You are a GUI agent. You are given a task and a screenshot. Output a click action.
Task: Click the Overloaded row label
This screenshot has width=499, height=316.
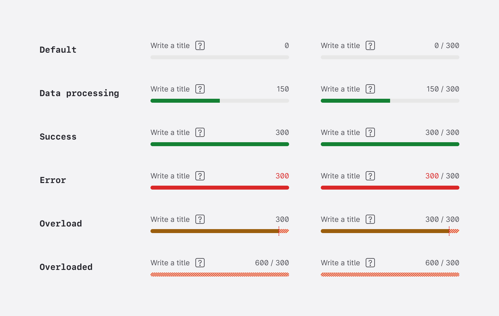[66, 267]
